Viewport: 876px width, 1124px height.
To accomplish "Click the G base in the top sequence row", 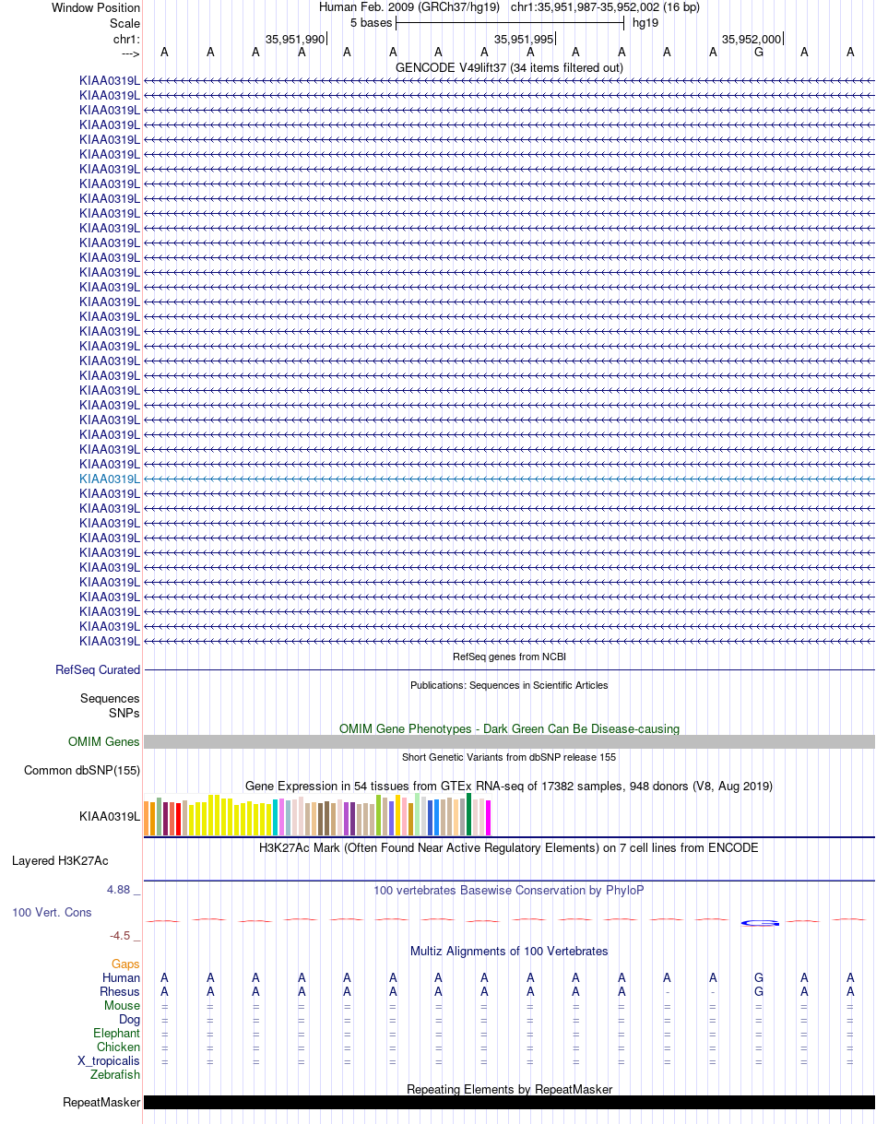I will coord(759,52).
